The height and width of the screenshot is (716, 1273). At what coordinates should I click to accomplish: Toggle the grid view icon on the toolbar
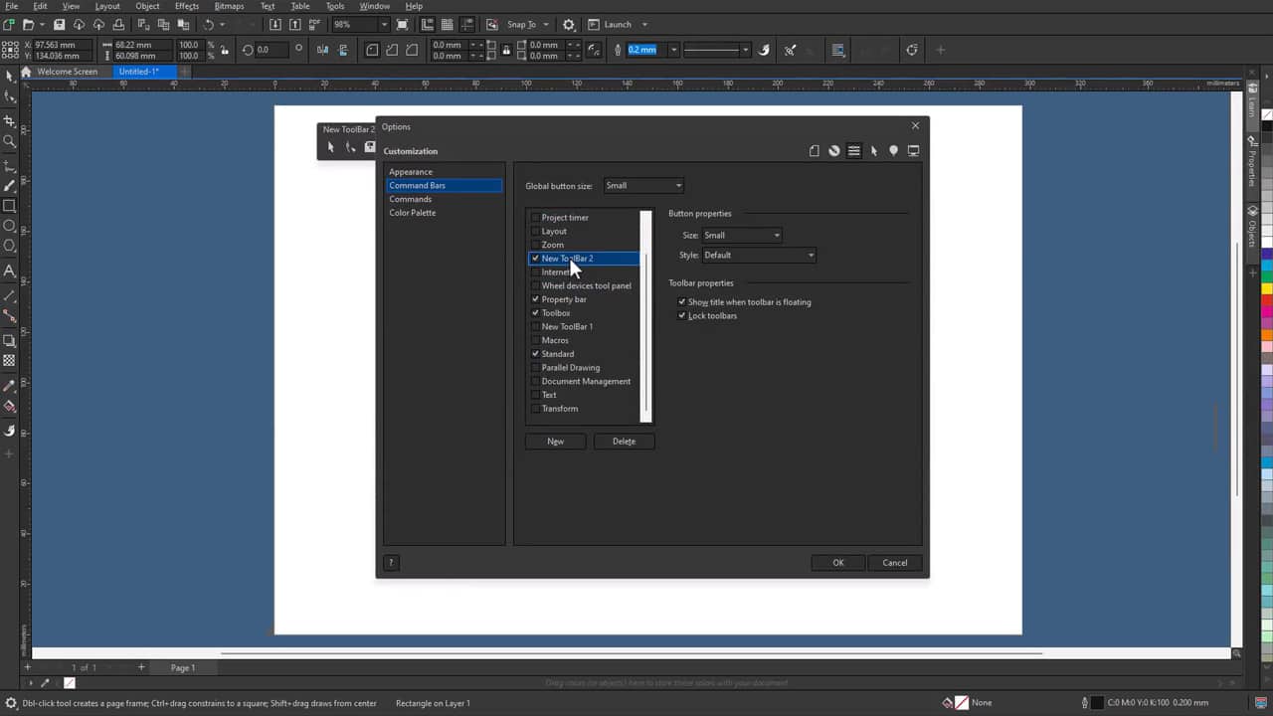[447, 24]
